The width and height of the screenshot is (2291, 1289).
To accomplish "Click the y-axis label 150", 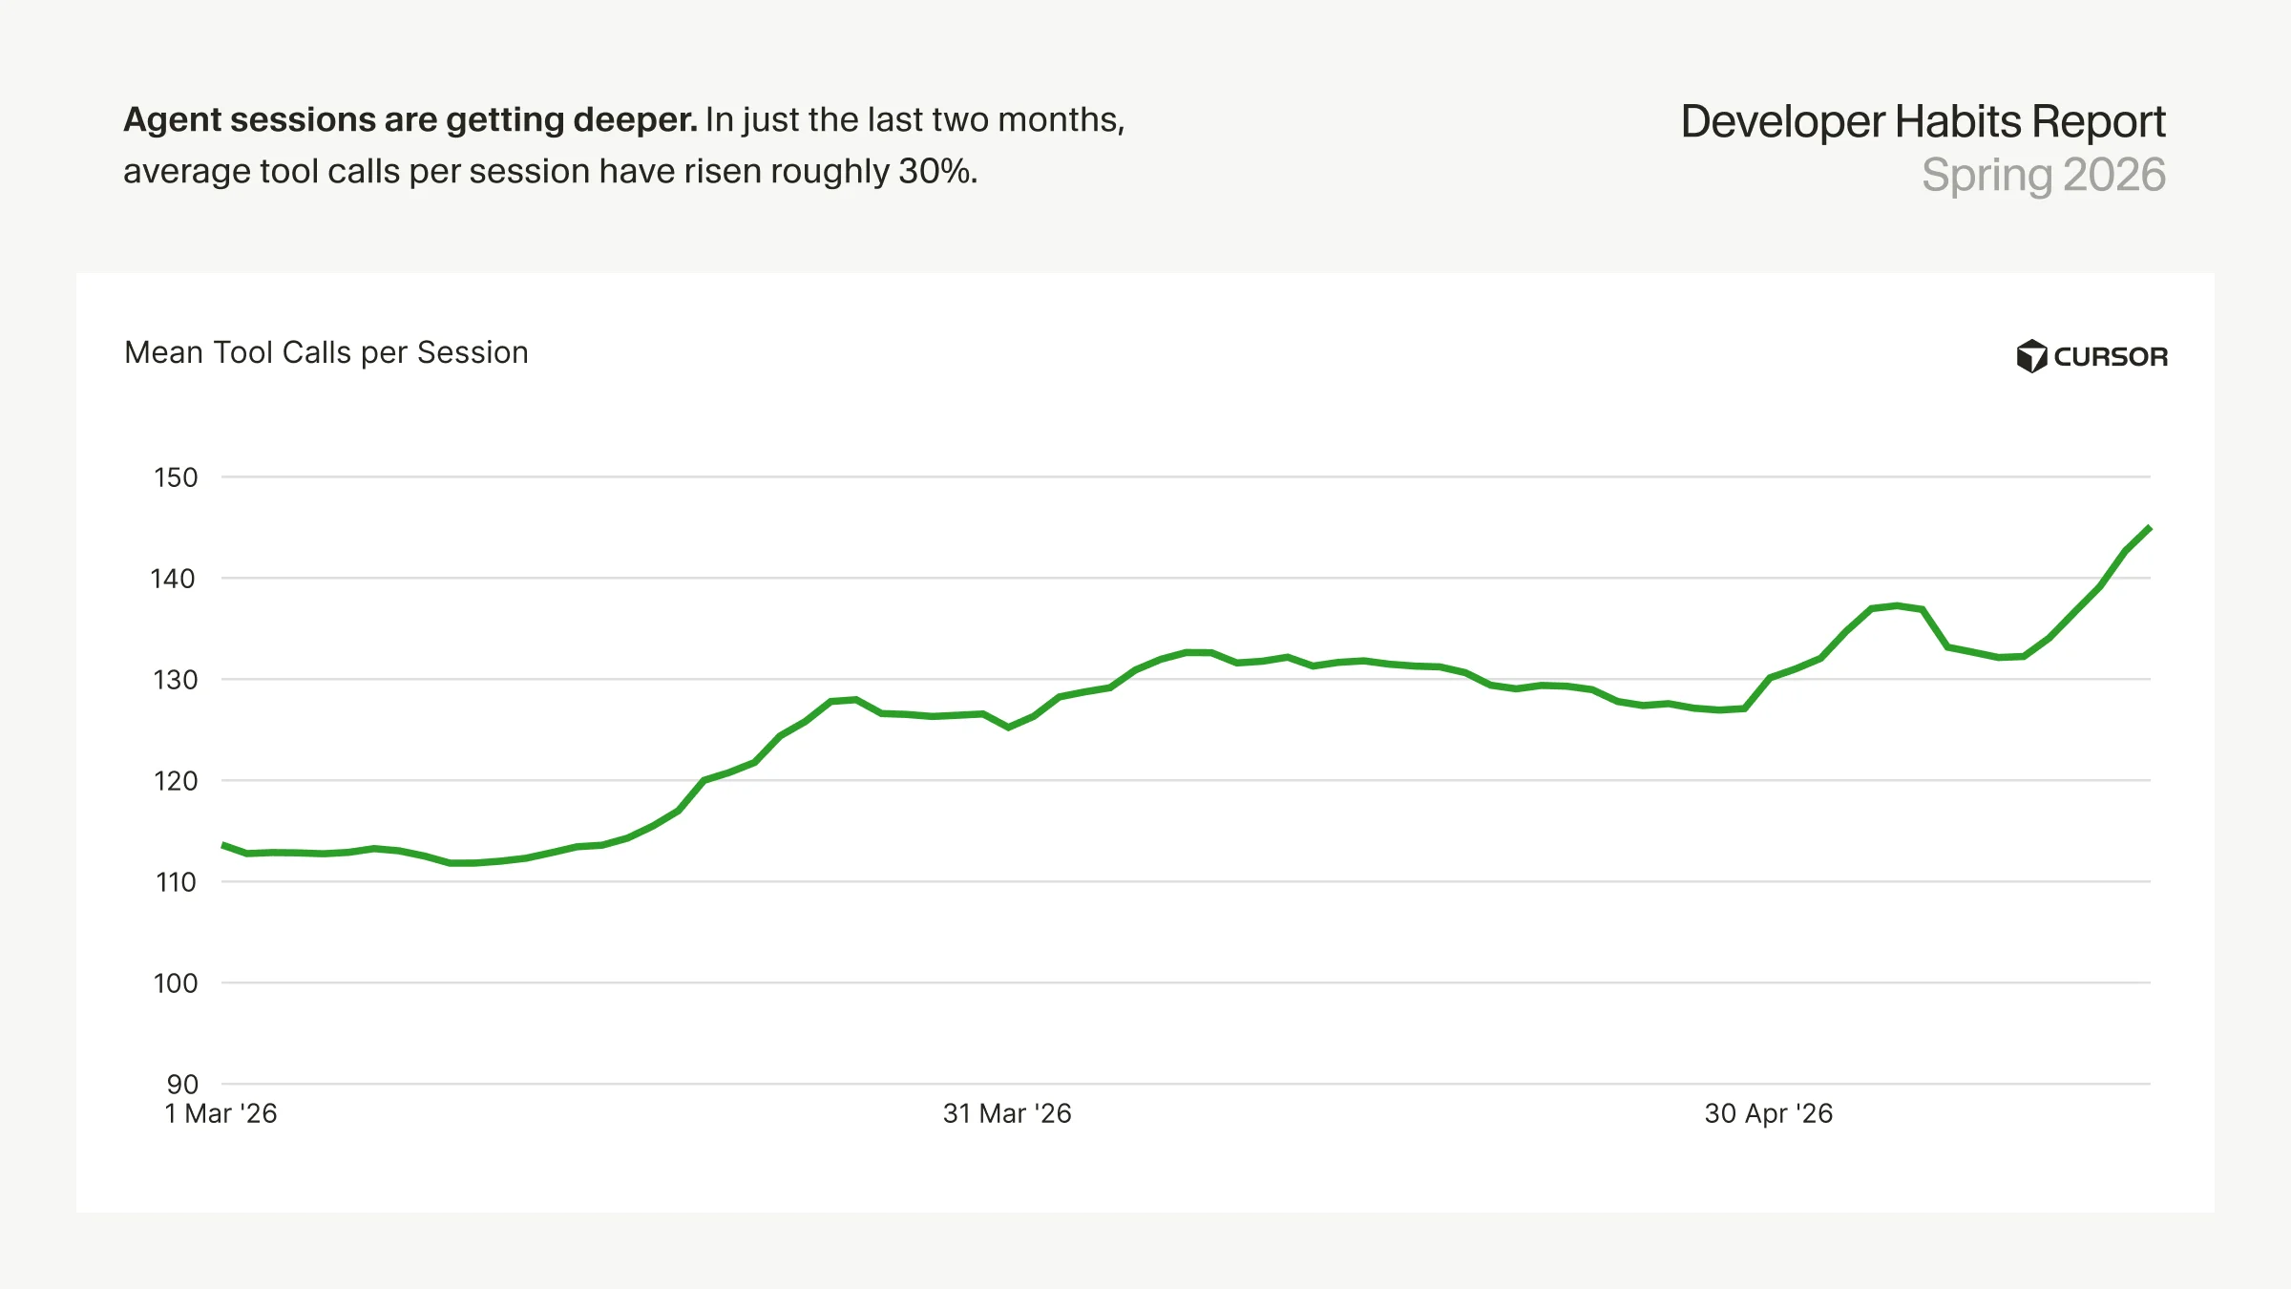I will (176, 477).
